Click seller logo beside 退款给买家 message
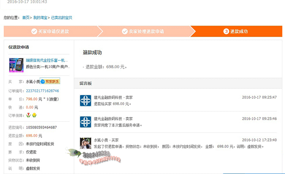The image size is (285, 174). (x=85, y=100)
